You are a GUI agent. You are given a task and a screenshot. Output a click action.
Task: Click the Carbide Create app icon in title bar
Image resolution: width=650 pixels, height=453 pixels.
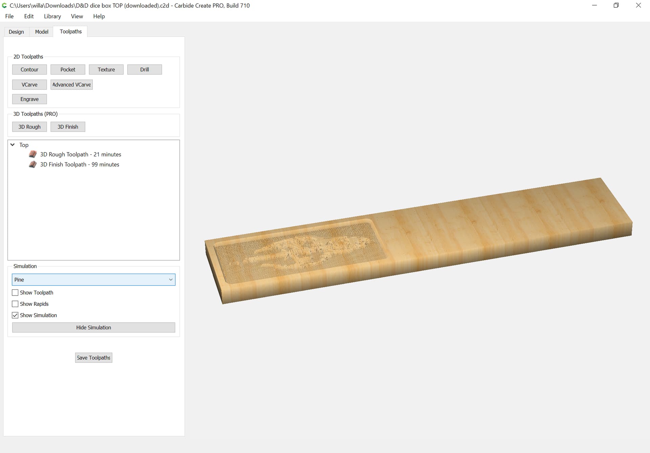(4, 5)
